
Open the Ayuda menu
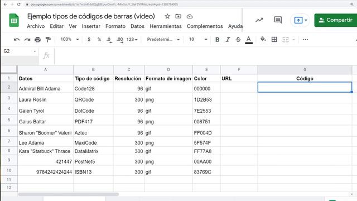point(235,26)
